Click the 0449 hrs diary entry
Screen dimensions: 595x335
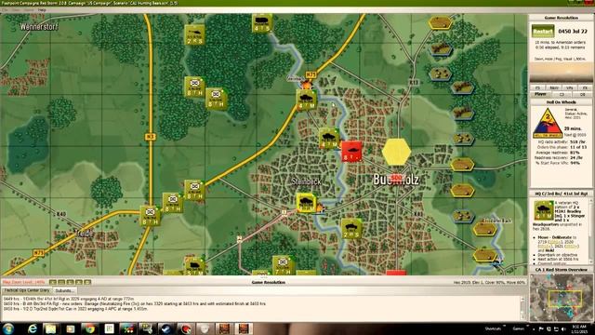[x=69, y=299]
